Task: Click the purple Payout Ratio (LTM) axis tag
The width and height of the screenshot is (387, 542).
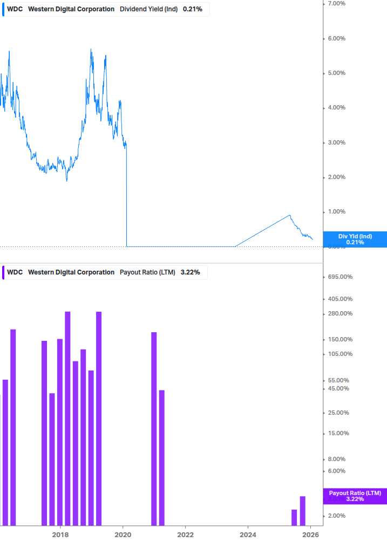Action: (355, 496)
